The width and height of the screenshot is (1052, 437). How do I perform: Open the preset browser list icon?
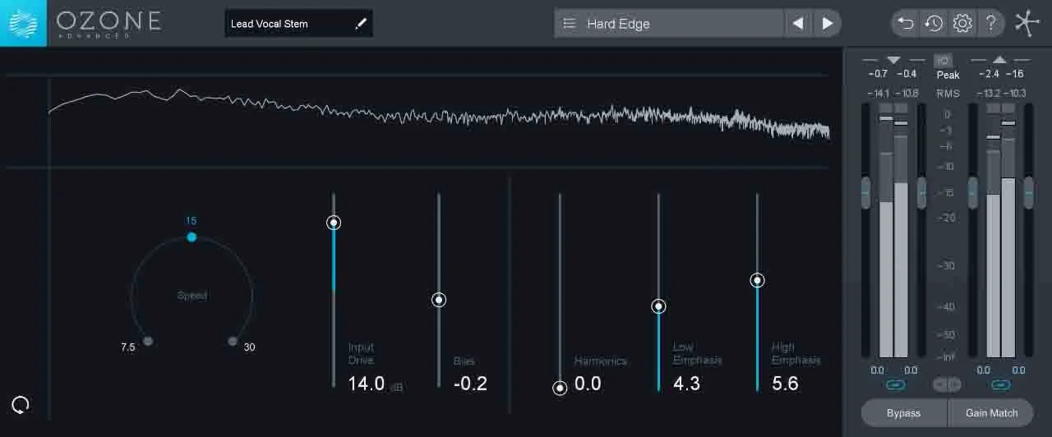point(570,24)
